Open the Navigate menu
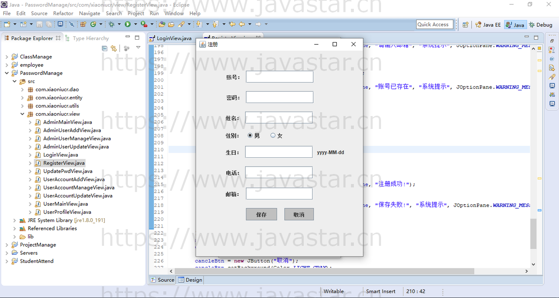559x298 pixels. tap(89, 13)
